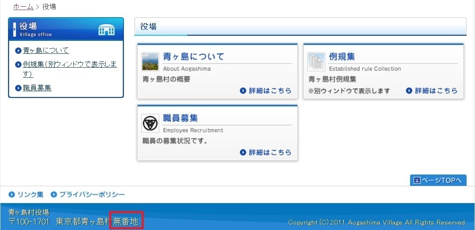Viewport: 475px width, 230px height.
Task: Select the About Aogashima subtitle text
Action: [187, 69]
